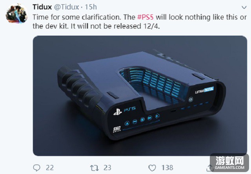This screenshot has height=174, width=251.
Task: Click the LETSGO DIGITAL watermark label
Action: click(204, 90)
